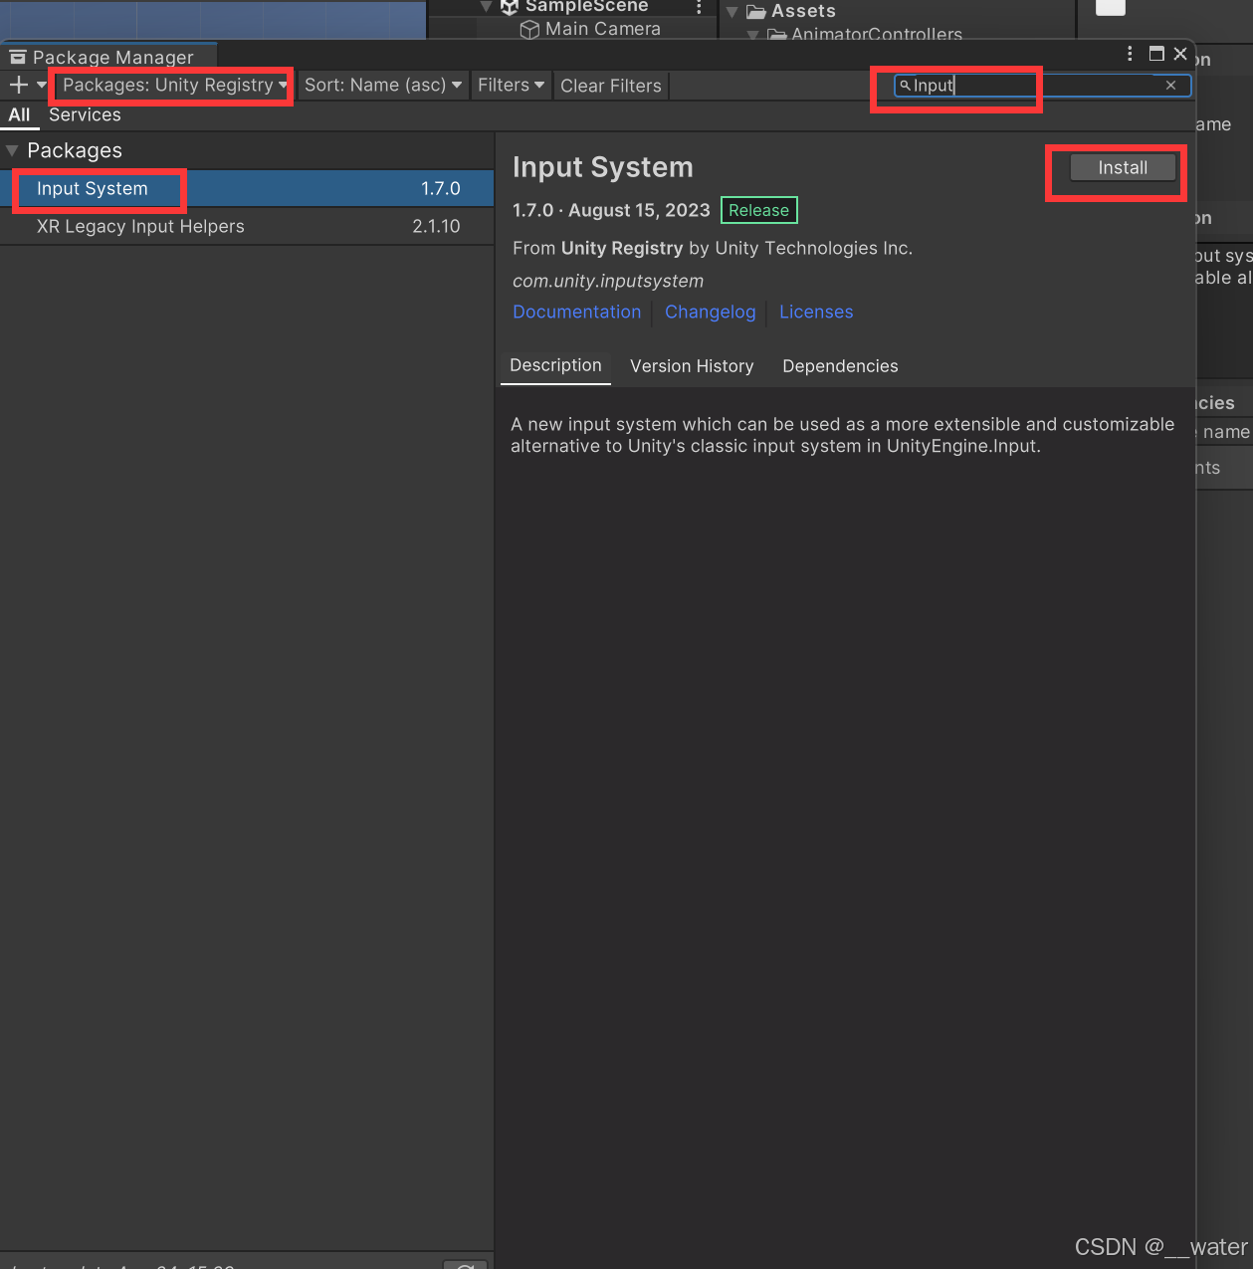Click the com.unity.inputsystem package name

click(x=608, y=282)
